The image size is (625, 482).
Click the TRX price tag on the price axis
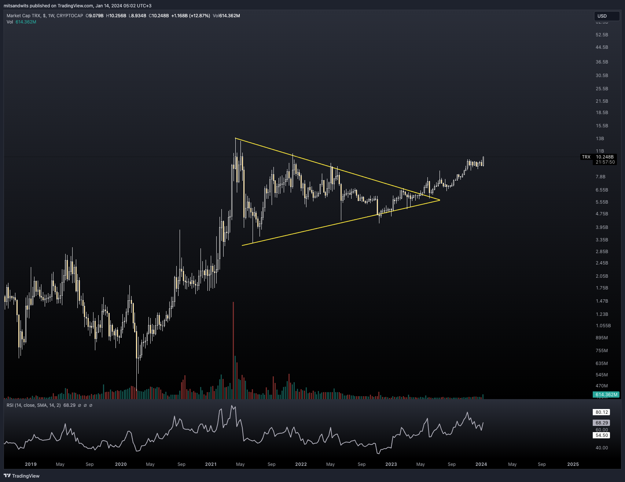click(586, 157)
